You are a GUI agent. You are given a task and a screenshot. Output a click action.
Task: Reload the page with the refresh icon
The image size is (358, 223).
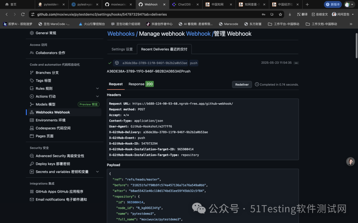coord(23,14)
